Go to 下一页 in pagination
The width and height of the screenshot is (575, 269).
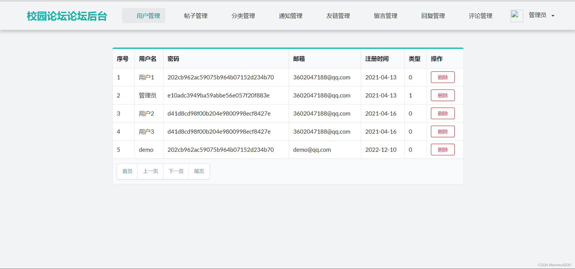(176, 171)
